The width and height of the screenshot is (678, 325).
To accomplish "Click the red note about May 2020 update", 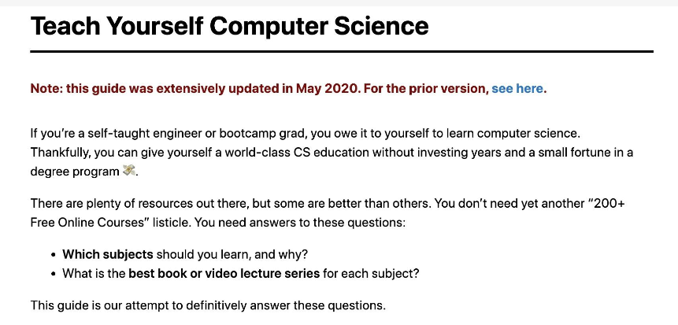I will pos(260,88).
